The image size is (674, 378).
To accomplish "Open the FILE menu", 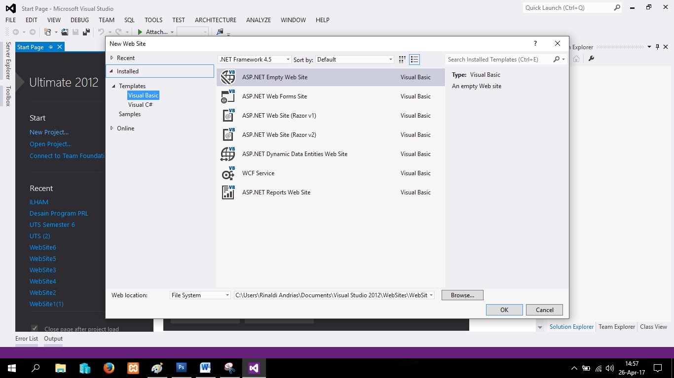I will 10,20.
